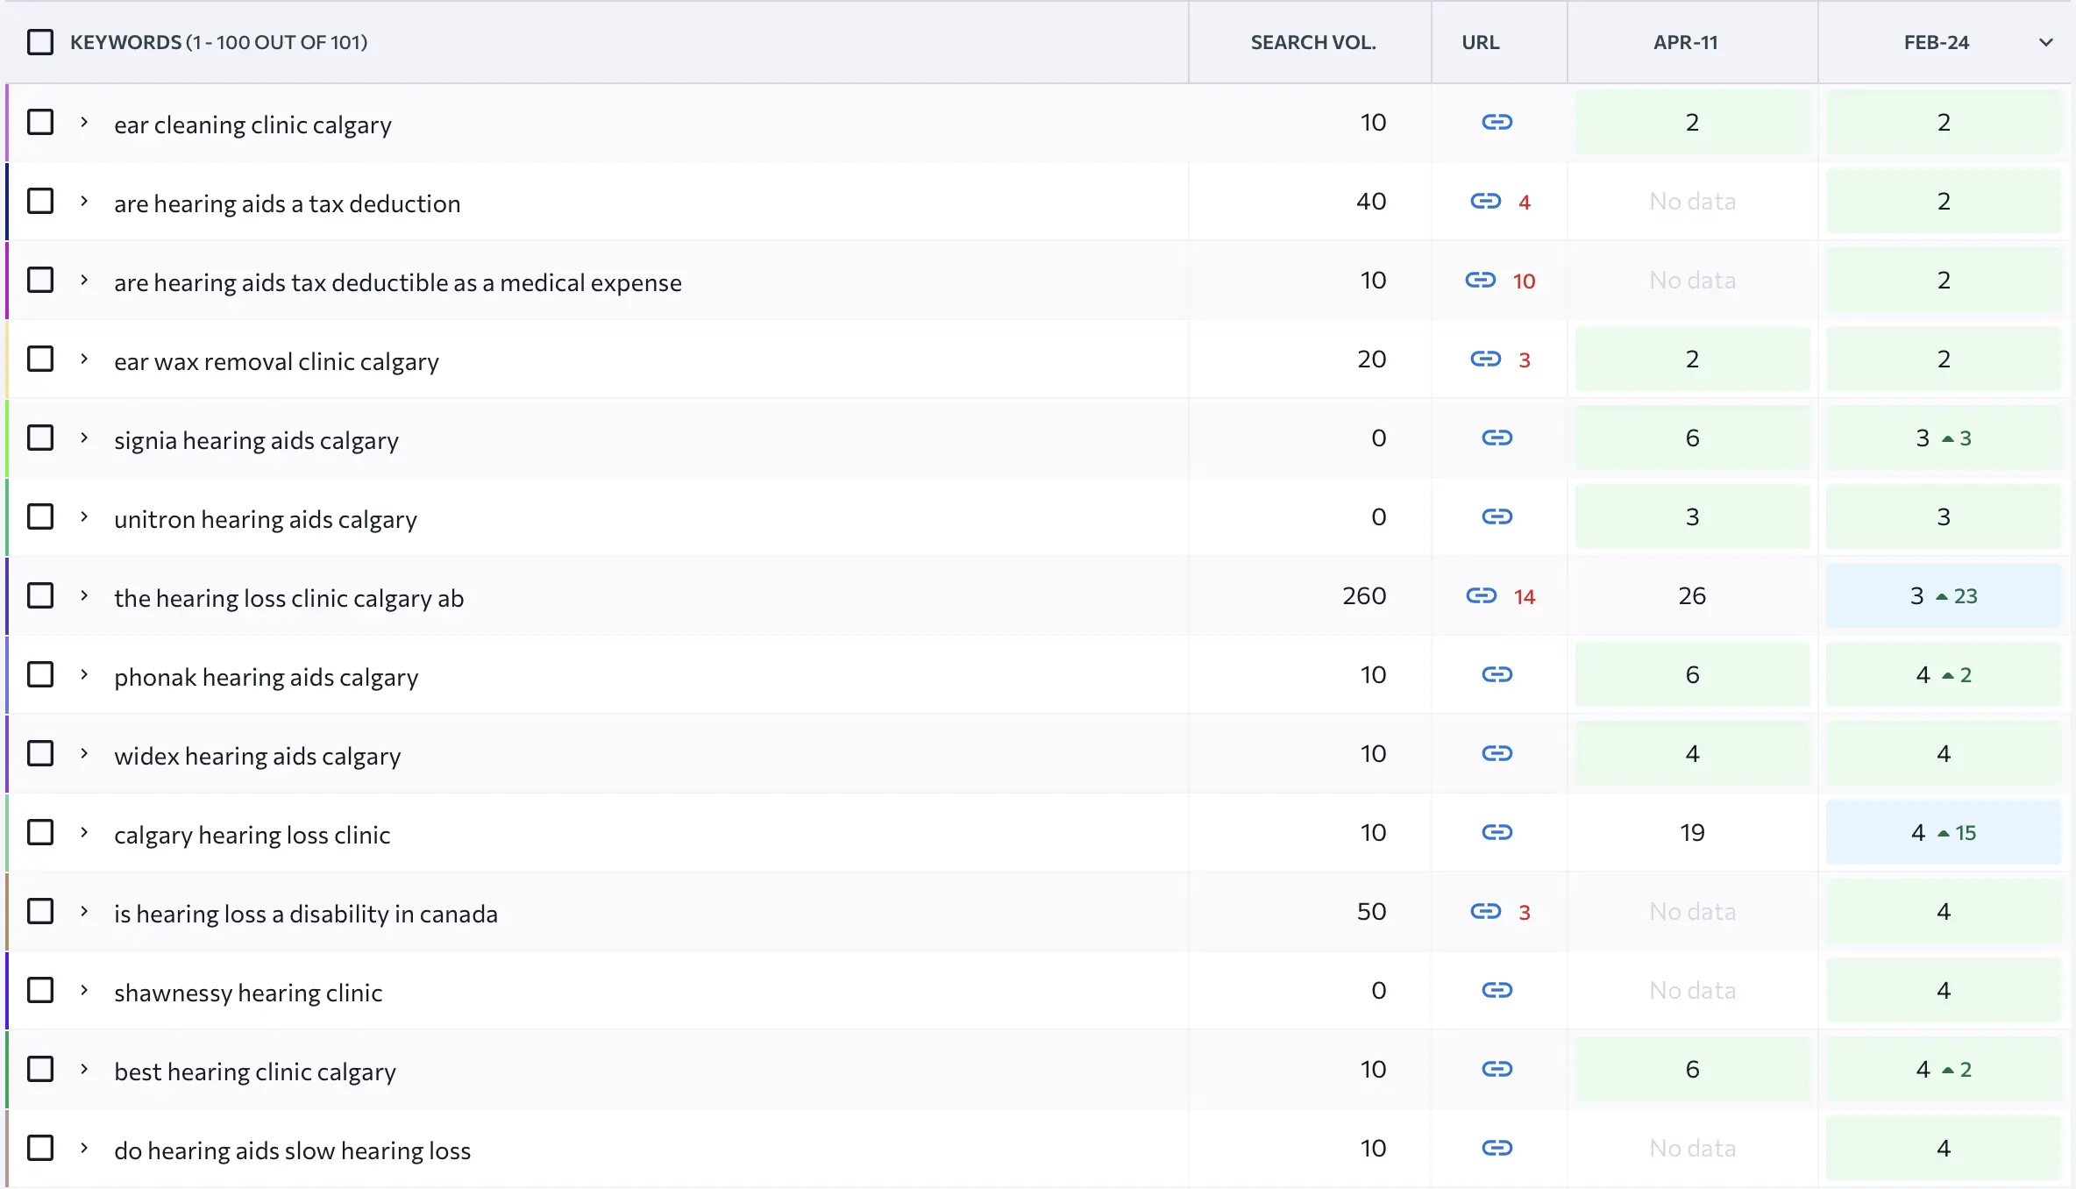Expand the unitron hearing aids calgary row
Screen dimensions: 2076x1189
pyautogui.click(x=84, y=516)
